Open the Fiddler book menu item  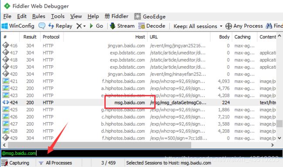click(x=117, y=17)
